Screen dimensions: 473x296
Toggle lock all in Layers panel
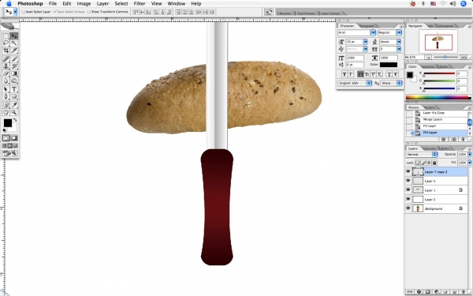coord(434,163)
